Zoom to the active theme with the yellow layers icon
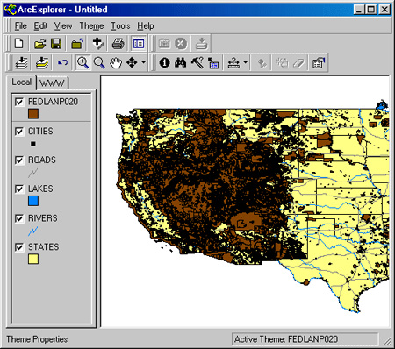395x349 pixels. pyautogui.click(x=42, y=62)
